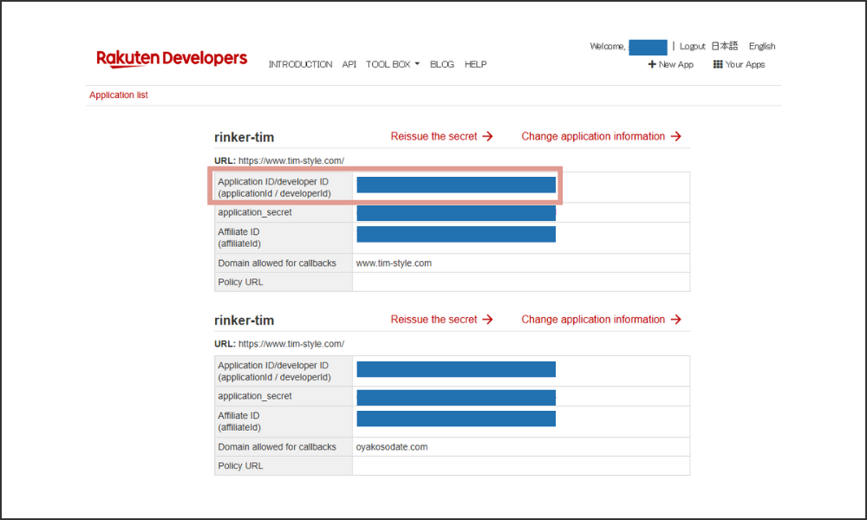This screenshot has height=520, width=867.
Task: Select second app's Application ID value
Action: 456,369
